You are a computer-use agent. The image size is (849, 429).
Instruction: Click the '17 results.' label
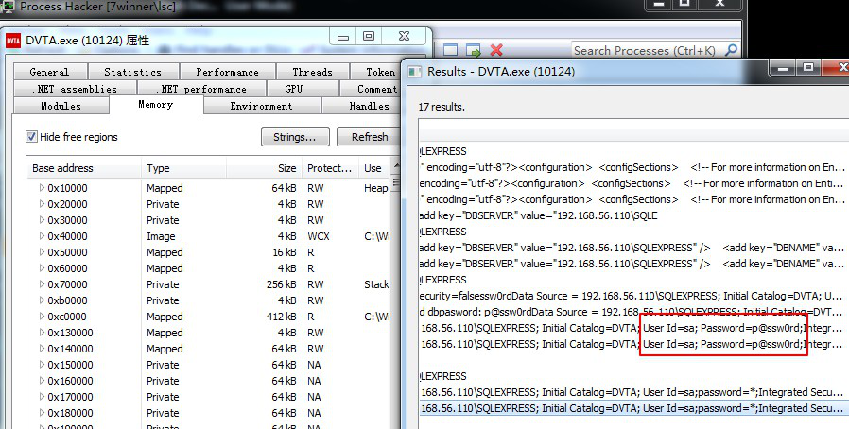click(x=442, y=107)
